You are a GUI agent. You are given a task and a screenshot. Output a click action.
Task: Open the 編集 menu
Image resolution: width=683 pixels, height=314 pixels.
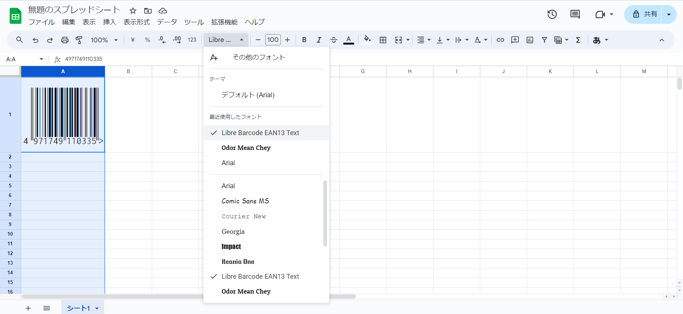coord(68,22)
